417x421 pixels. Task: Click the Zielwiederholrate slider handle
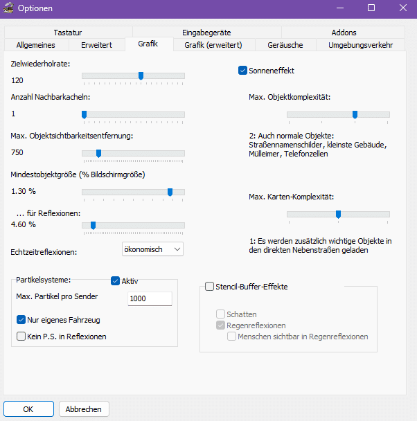[141, 76]
